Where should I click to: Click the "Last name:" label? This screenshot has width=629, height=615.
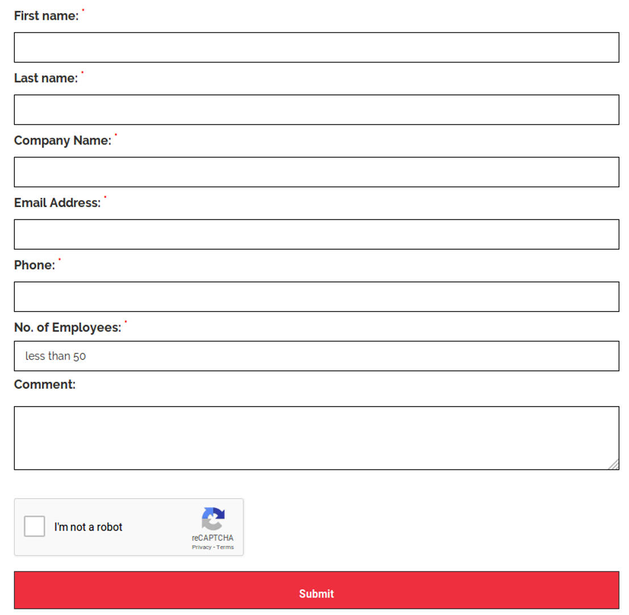click(45, 78)
